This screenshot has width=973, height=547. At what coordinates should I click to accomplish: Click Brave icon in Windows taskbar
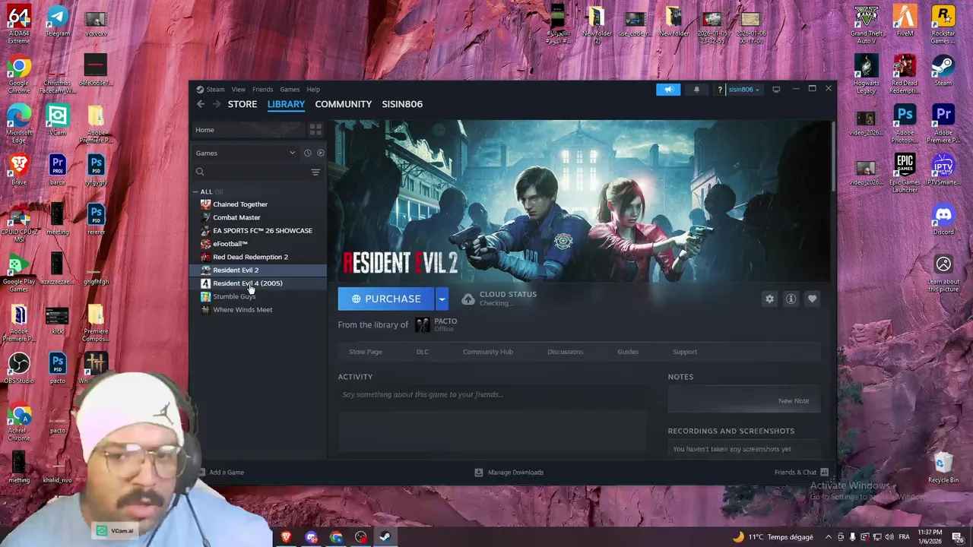[x=286, y=537]
